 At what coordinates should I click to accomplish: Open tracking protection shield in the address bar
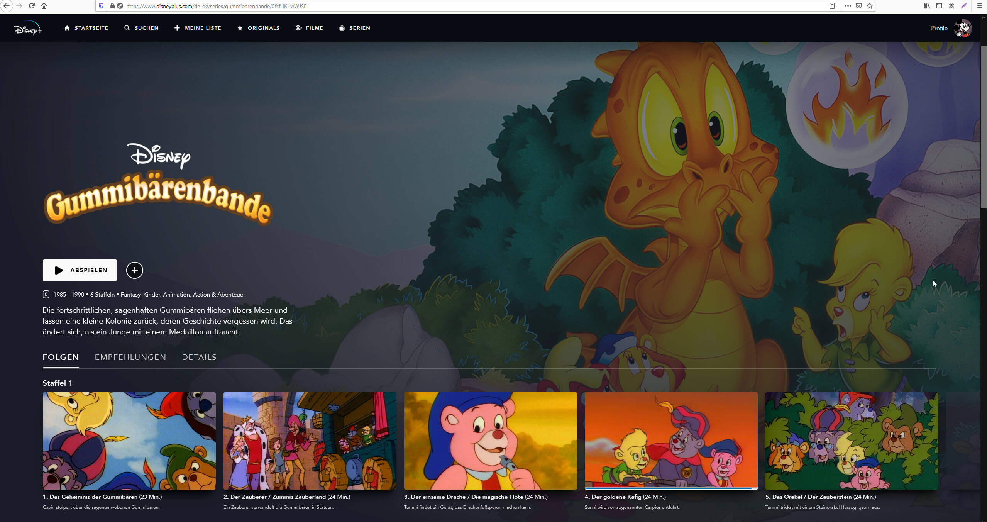101,6
